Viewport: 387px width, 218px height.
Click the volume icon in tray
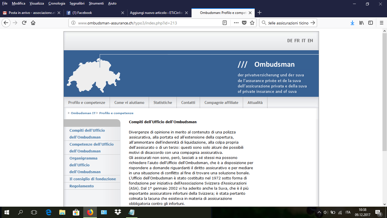pyautogui.click(x=326, y=212)
